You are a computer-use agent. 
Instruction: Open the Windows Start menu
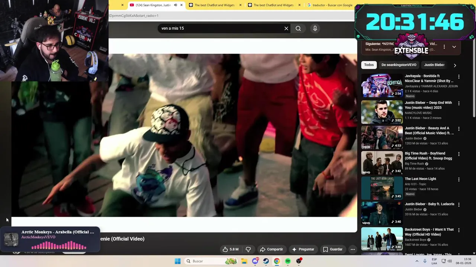(x=178, y=261)
